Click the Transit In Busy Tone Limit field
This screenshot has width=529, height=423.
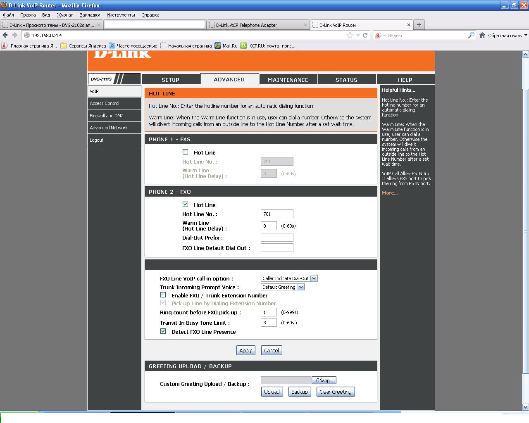click(269, 322)
